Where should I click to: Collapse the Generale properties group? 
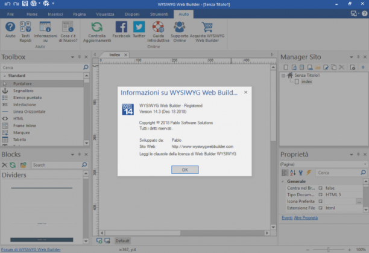tap(283, 181)
